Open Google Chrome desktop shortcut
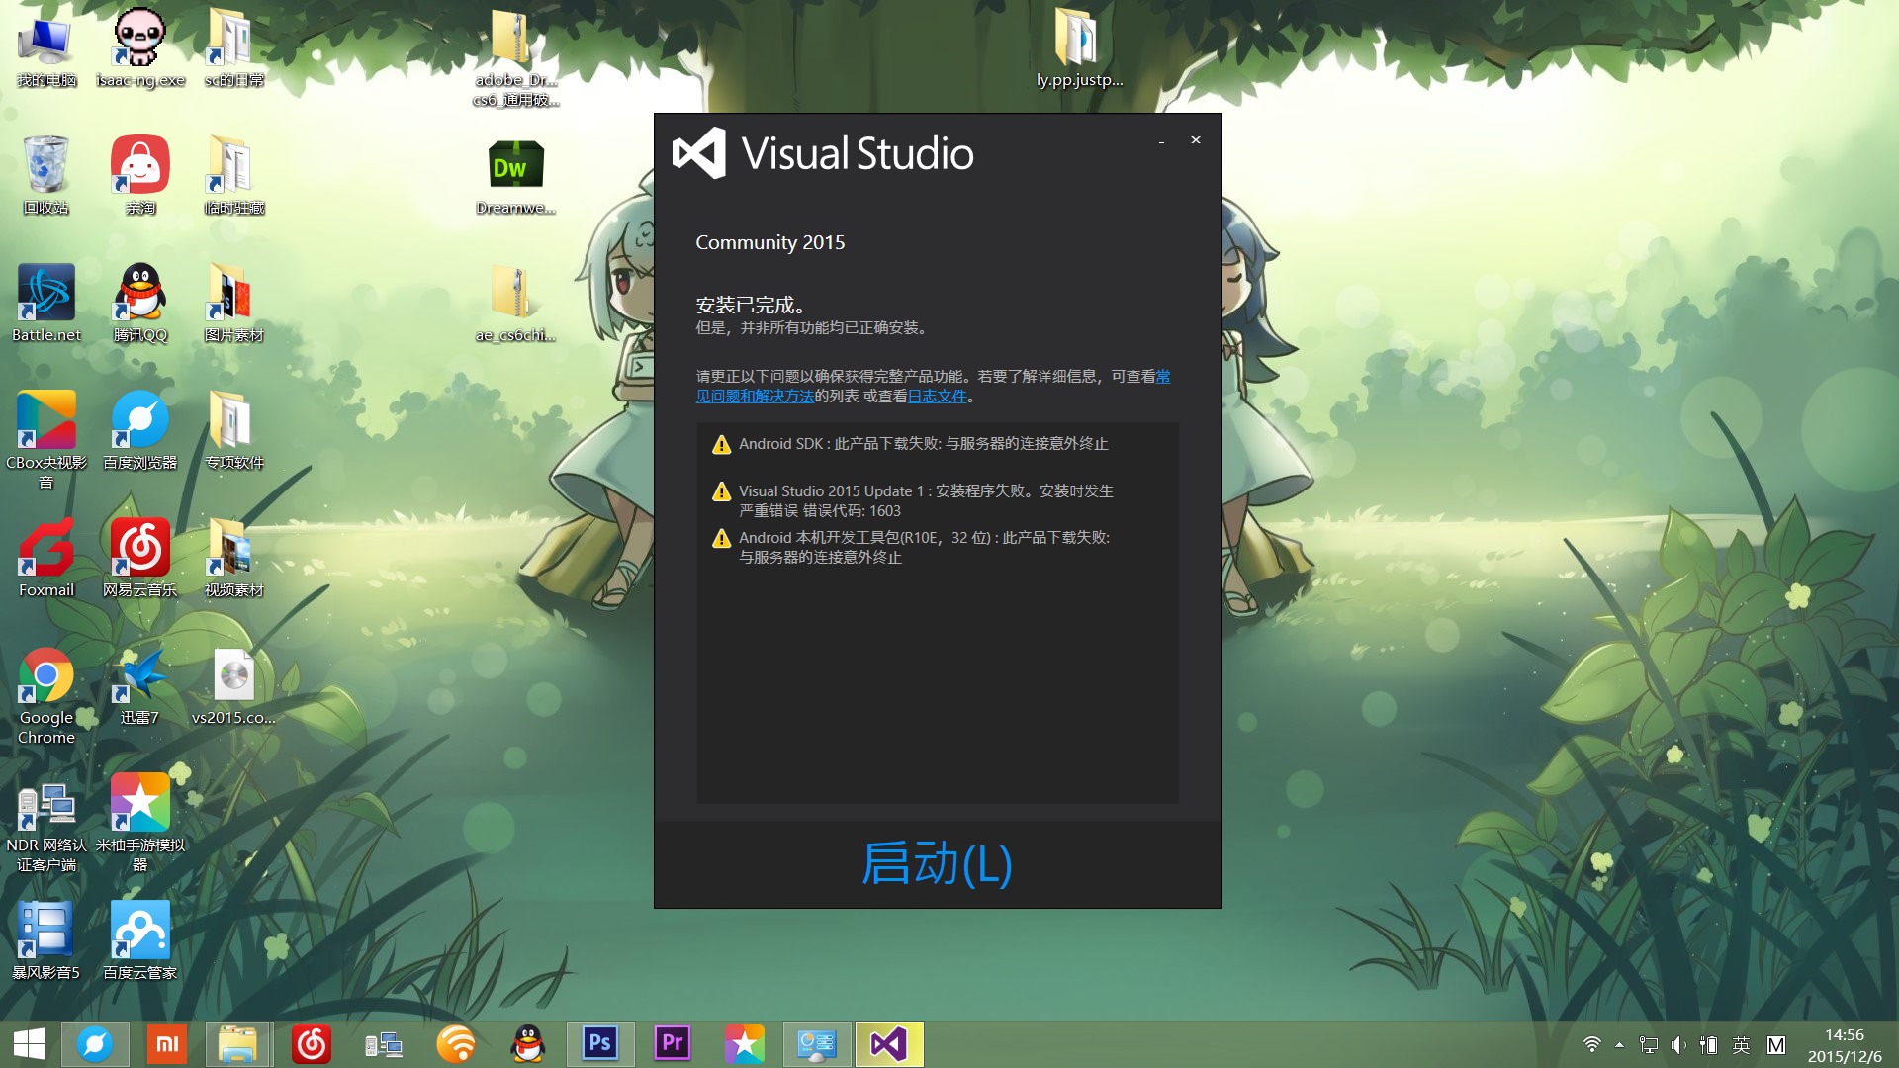Image resolution: width=1899 pixels, height=1068 pixels. pyautogui.click(x=45, y=677)
